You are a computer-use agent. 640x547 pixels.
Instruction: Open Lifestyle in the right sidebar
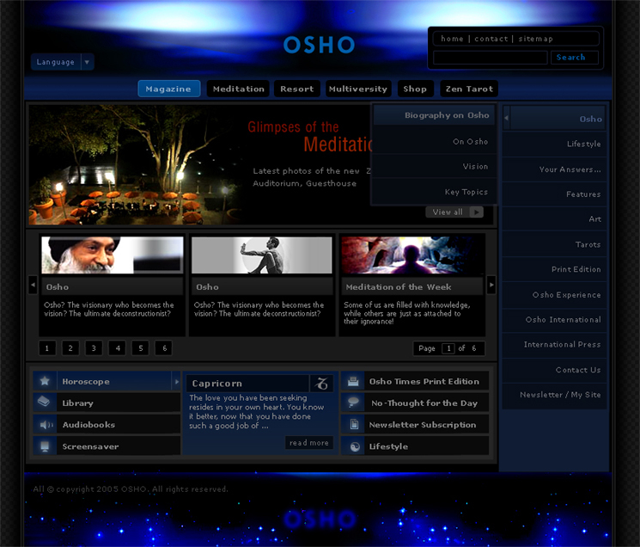point(554,144)
